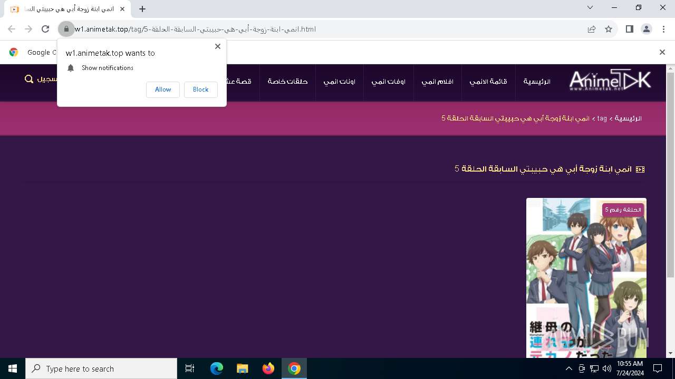Image resolution: width=675 pixels, height=379 pixels.
Task: Click the address bar URL field
Action: point(327,29)
